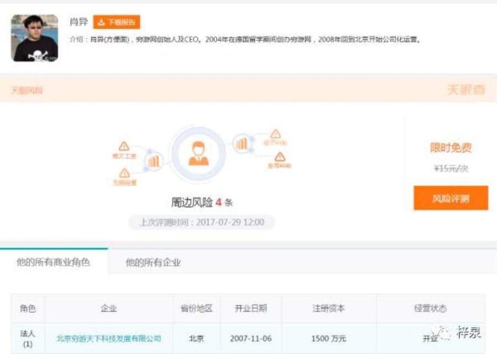Click the orange 风险评测 button
497x354 pixels.
[x=451, y=197]
